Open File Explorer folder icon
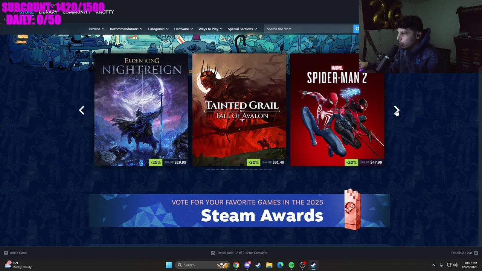 [269, 265]
